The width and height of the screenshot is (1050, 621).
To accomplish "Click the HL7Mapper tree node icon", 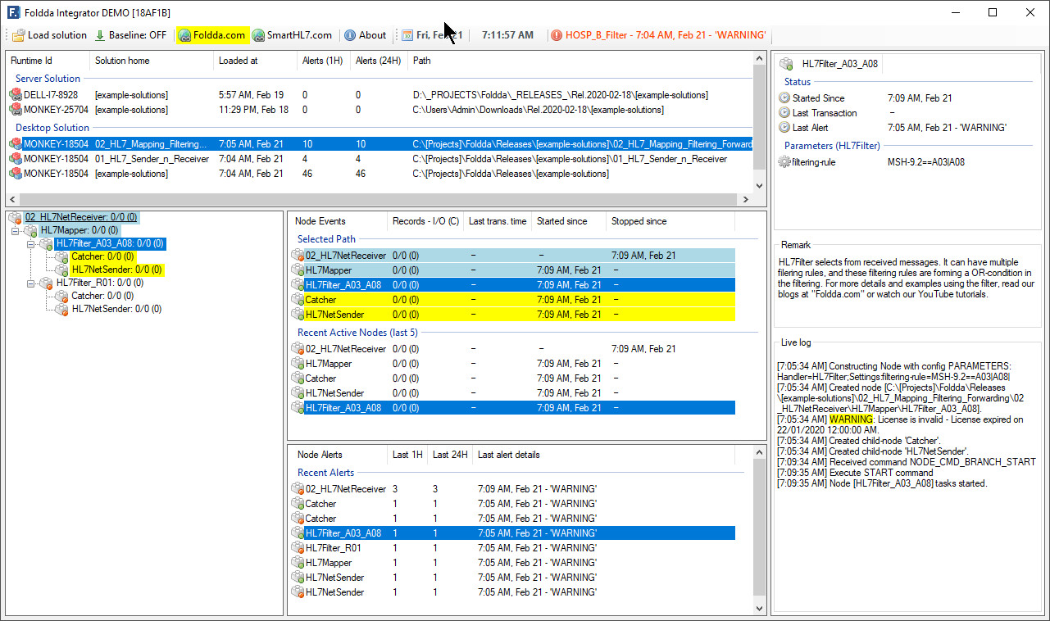I will pyautogui.click(x=31, y=231).
